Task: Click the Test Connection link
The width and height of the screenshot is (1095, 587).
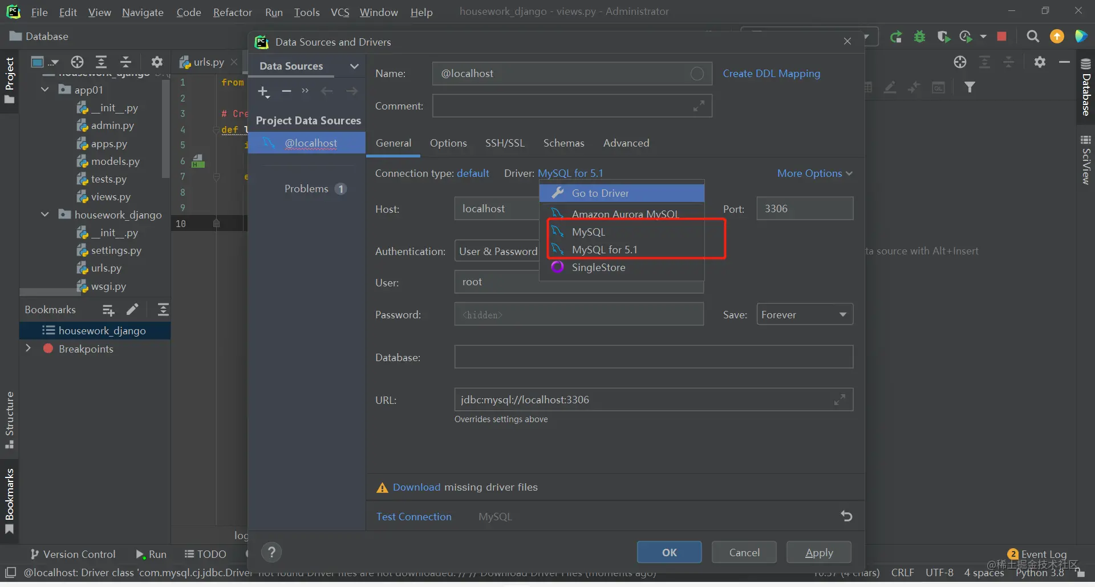Action: [x=413, y=517]
